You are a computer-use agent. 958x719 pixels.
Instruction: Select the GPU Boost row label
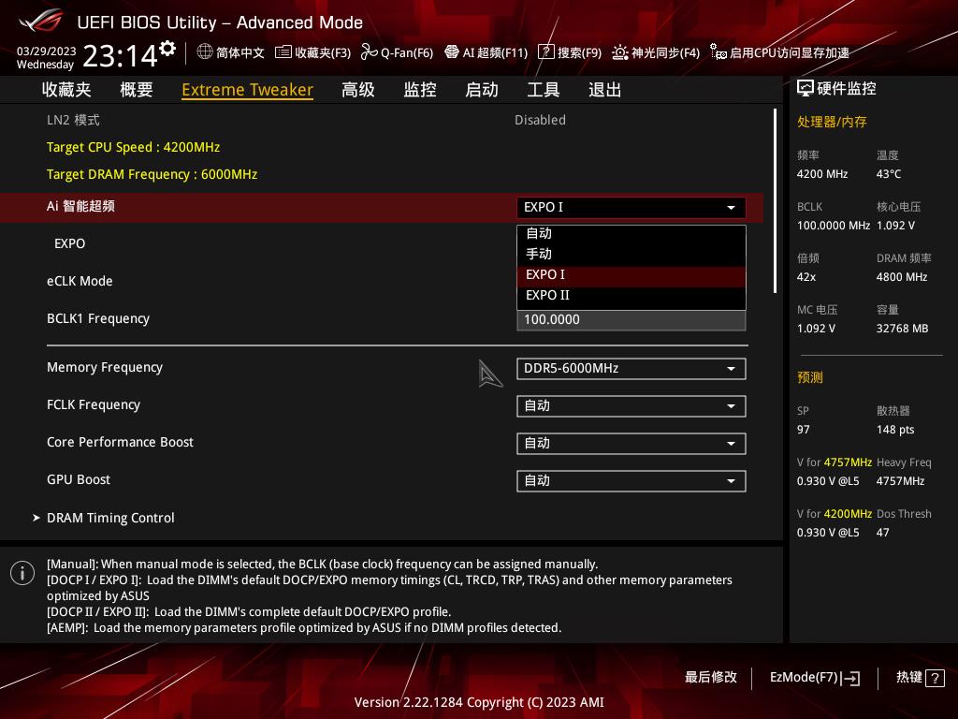pos(79,480)
